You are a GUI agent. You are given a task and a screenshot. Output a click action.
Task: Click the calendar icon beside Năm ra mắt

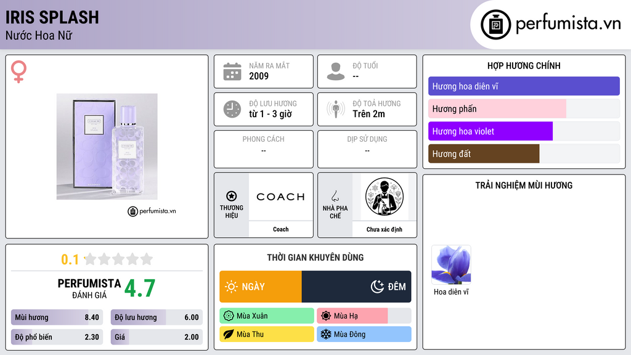tap(232, 71)
